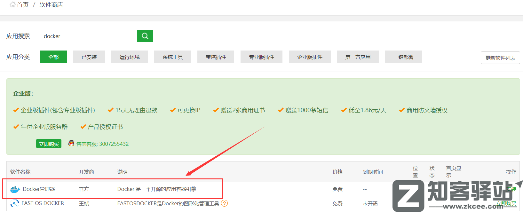The width and height of the screenshot is (523, 212).
Task: Click the 更新软件列表 button
Action: (500, 58)
